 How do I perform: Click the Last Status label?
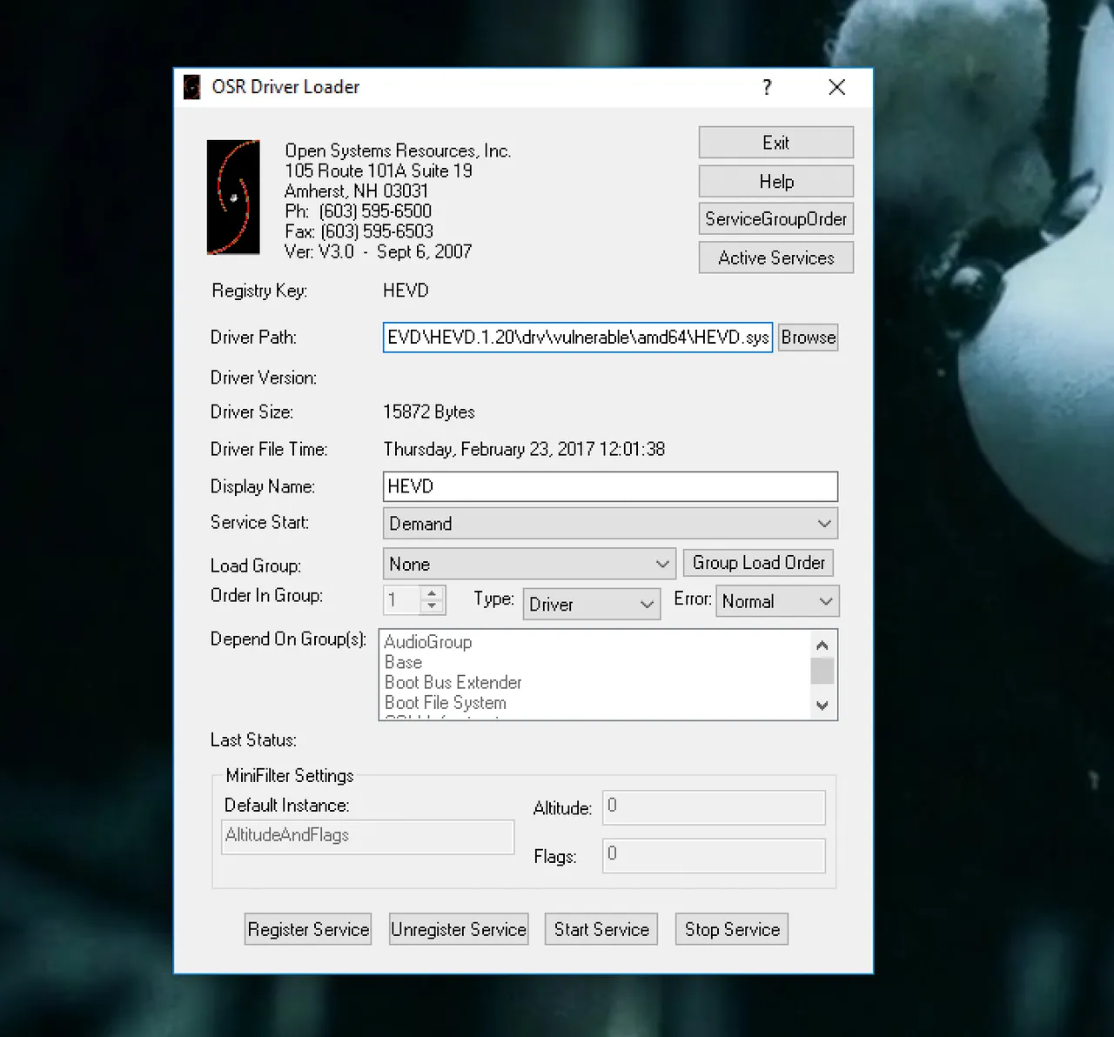coord(253,740)
